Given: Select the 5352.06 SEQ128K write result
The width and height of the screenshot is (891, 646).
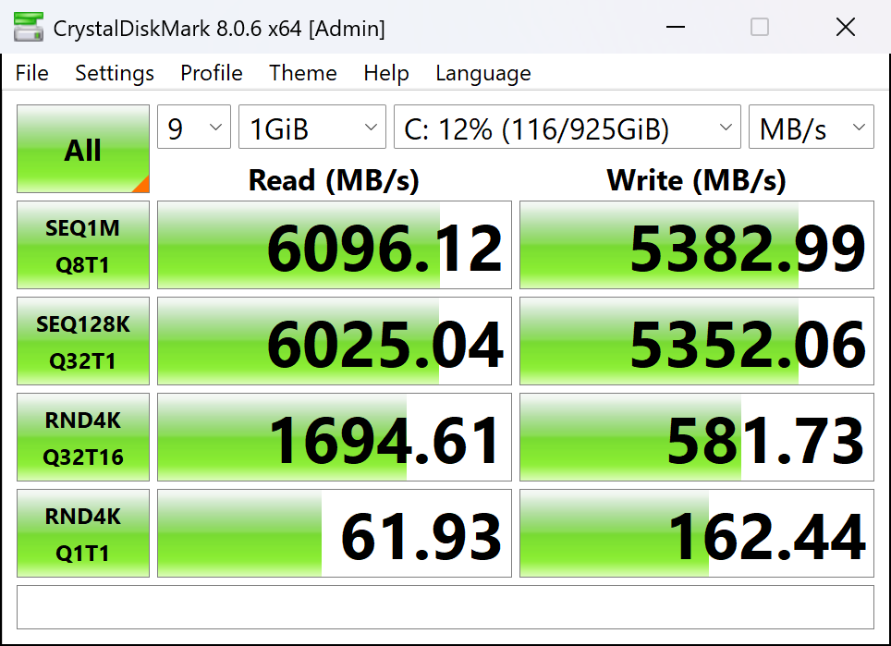Looking at the screenshot, I should click(x=697, y=341).
